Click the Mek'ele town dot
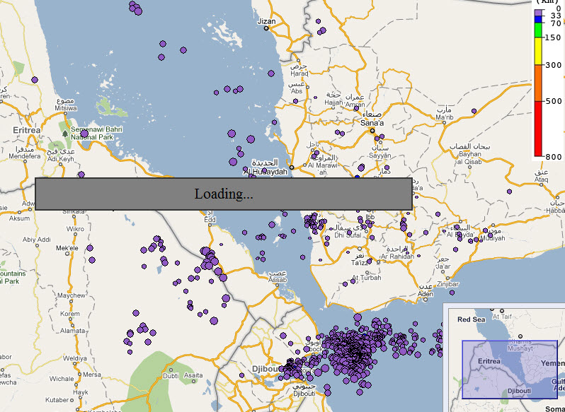The width and height of the screenshot is (565, 412). [x=67, y=254]
